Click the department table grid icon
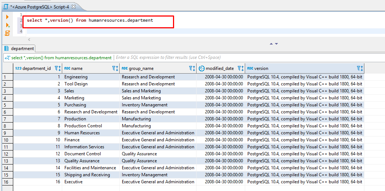 (7, 49)
